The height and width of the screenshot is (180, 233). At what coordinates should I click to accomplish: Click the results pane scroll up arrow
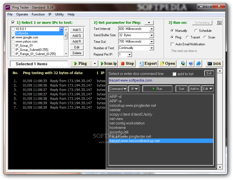(220, 71)
